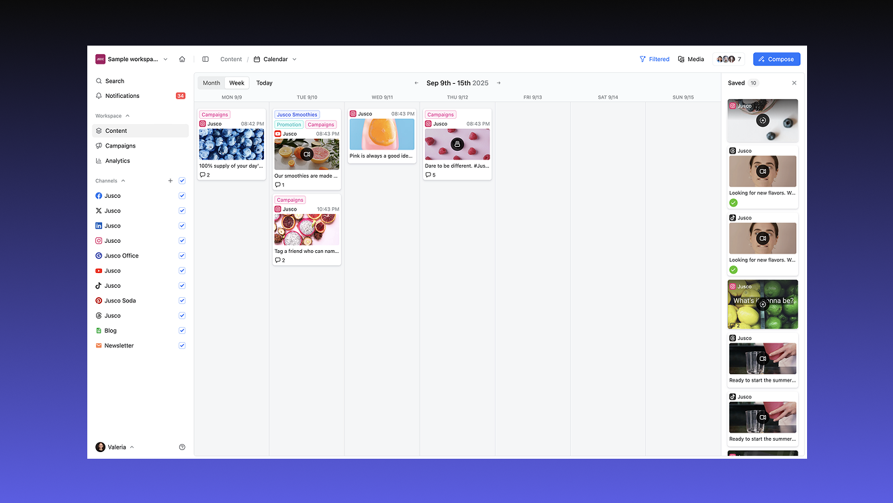Collapse the Workspace section
Image resolution: width=893 pixels, height=503 pixels.
coord(113,116)
